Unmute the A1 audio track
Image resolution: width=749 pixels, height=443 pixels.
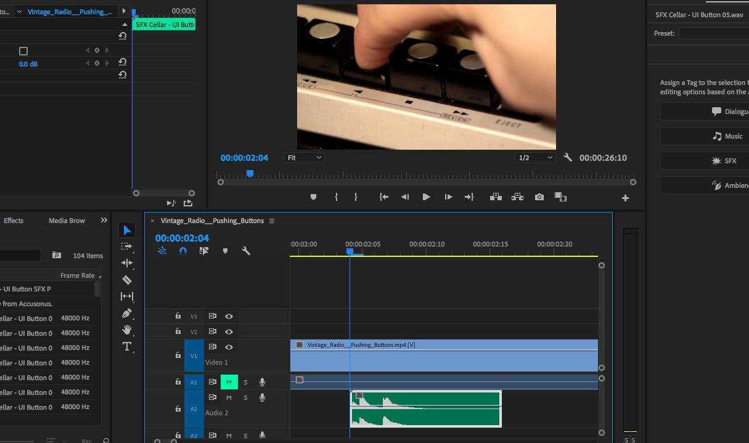pyautogui.click(x=229, y=382)
